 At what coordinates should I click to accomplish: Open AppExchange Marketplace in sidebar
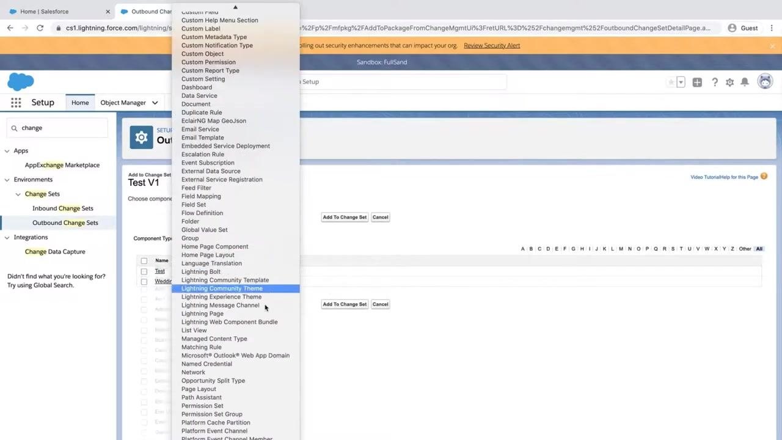pyautogui.click(x=62, y=165)
